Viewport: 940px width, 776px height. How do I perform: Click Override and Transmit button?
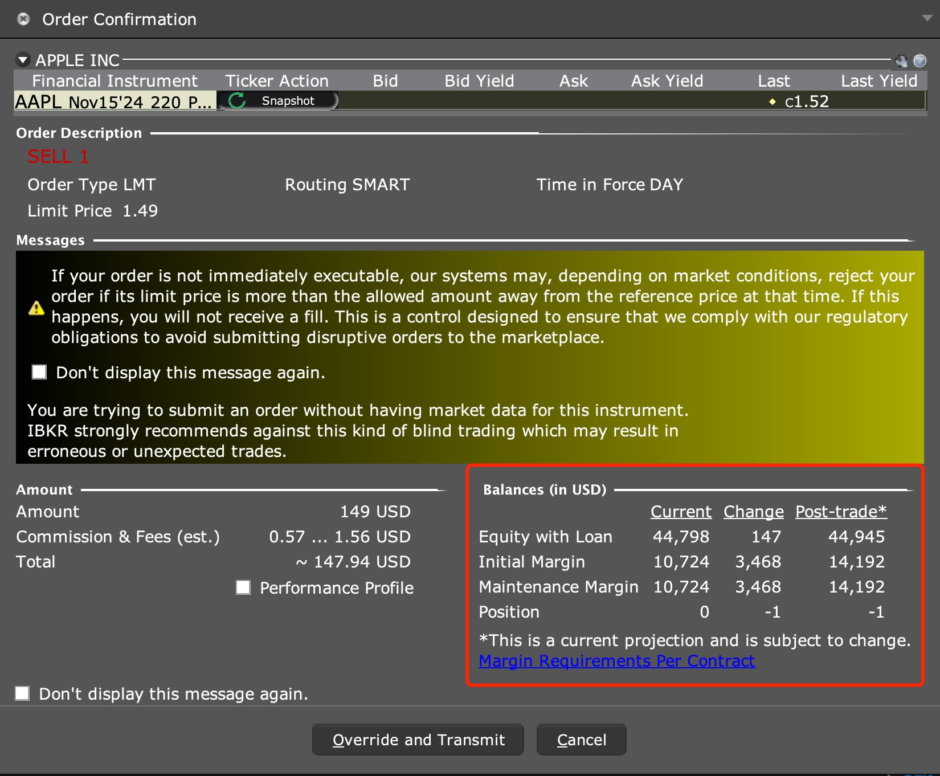[x=418, y=740]
